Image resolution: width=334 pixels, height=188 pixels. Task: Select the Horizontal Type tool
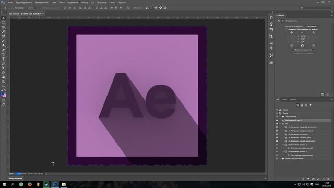3,59
